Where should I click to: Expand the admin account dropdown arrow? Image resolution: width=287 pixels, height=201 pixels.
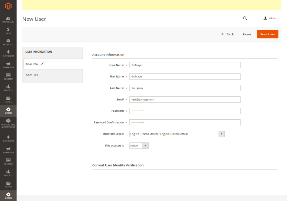point(278,18)
